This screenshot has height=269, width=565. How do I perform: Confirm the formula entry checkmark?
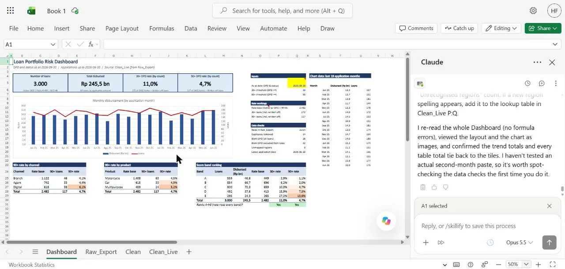click(80, 44)
